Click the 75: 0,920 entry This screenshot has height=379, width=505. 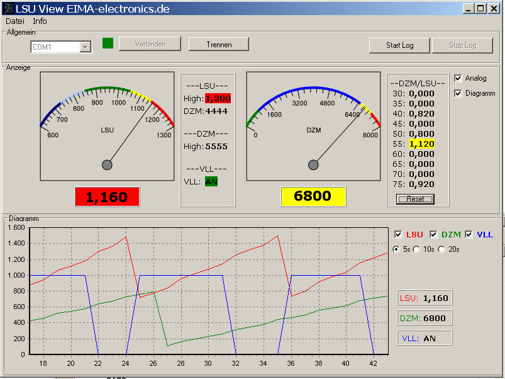pyautogui.click(x=414, y=184)
